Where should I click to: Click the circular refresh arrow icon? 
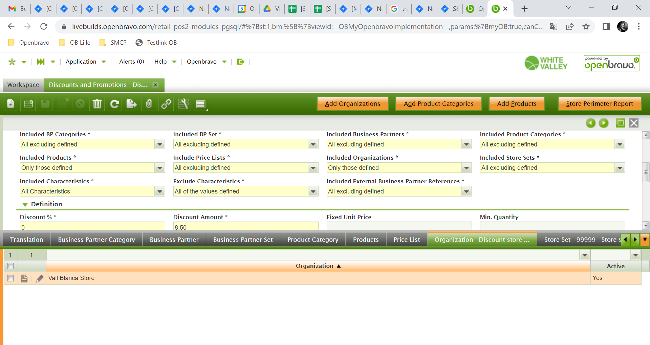114,104
